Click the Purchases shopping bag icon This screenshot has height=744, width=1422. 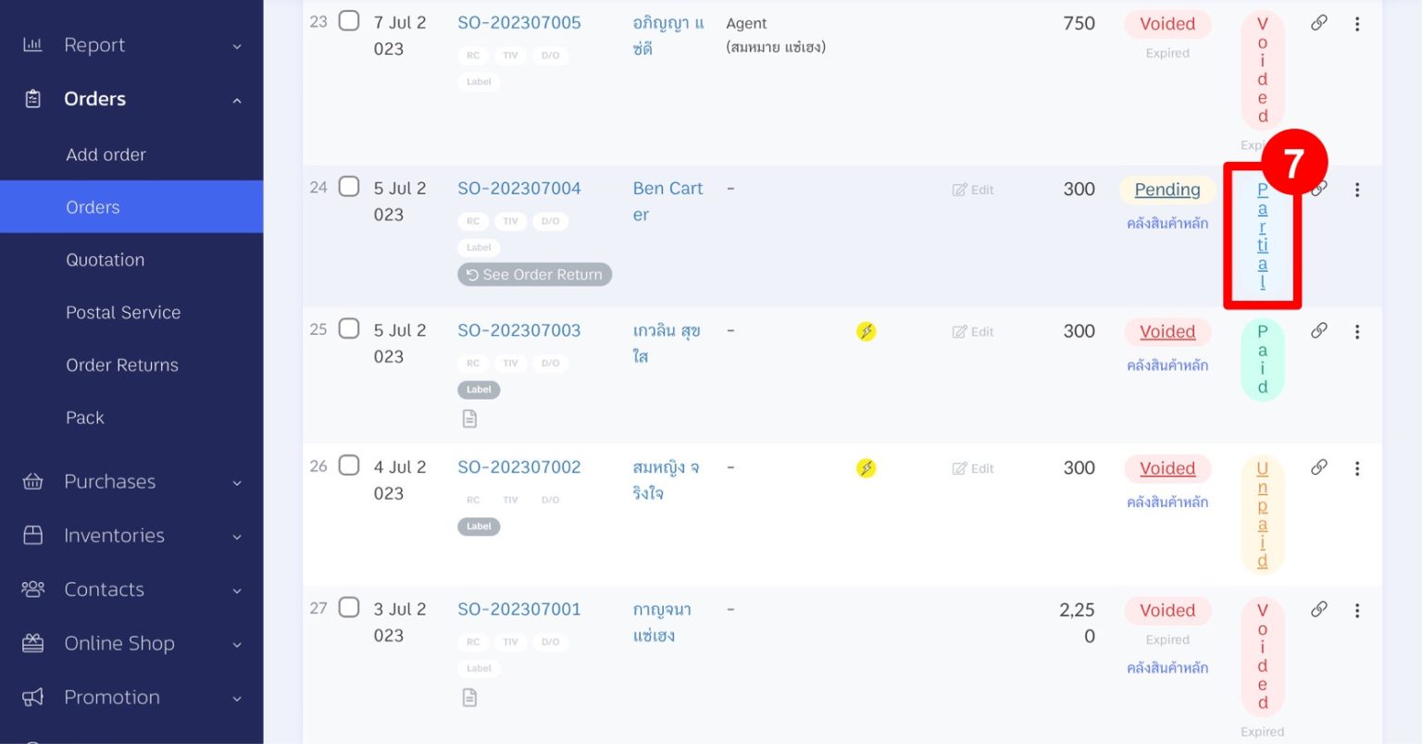(x=33, y=481)
